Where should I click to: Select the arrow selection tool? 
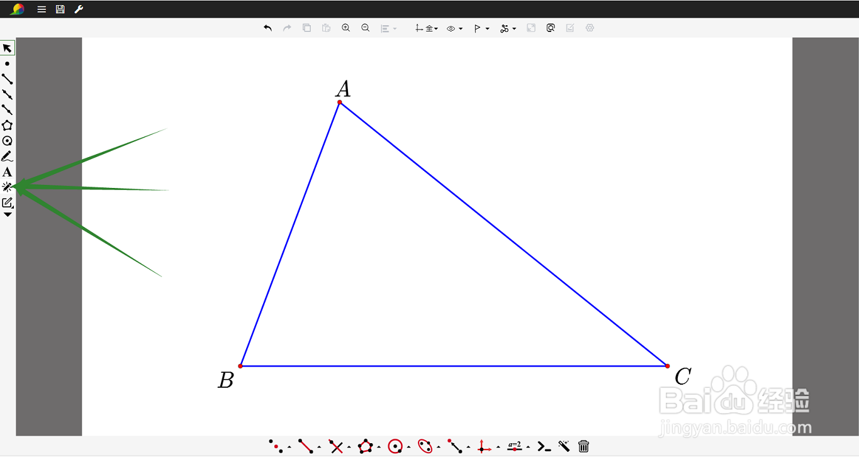click(x=8, y=48)
